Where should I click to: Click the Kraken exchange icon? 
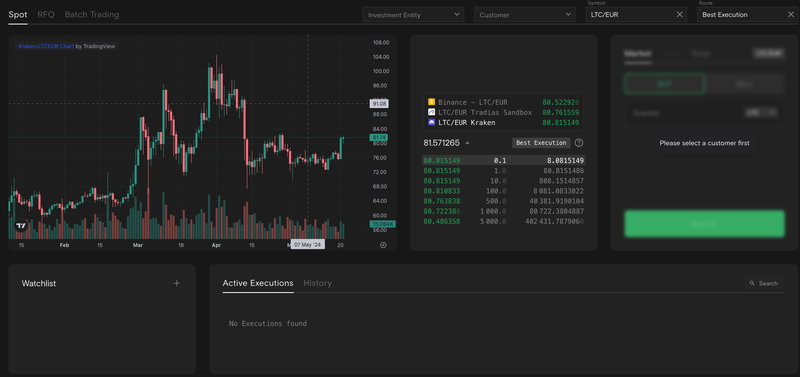click(x=432, y=122)
